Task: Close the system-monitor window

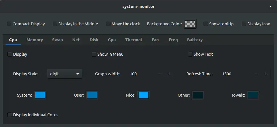Action: [270, 6]
